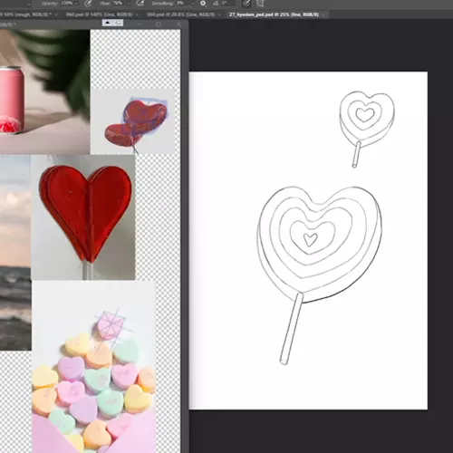Toggle pressure for size icon
The height and width of the screenshot is (453, 453).
point(246,4)
